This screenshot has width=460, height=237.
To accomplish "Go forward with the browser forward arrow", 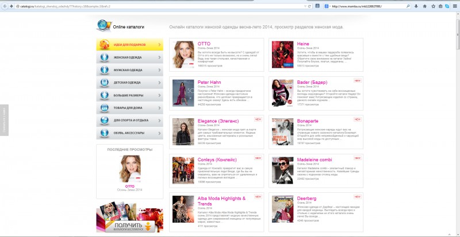I will point(11,6).
